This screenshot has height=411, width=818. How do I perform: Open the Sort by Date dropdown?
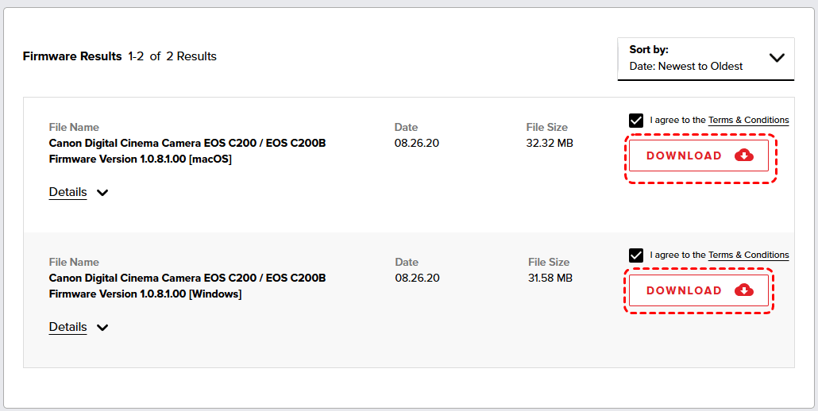tap(705, 59)
